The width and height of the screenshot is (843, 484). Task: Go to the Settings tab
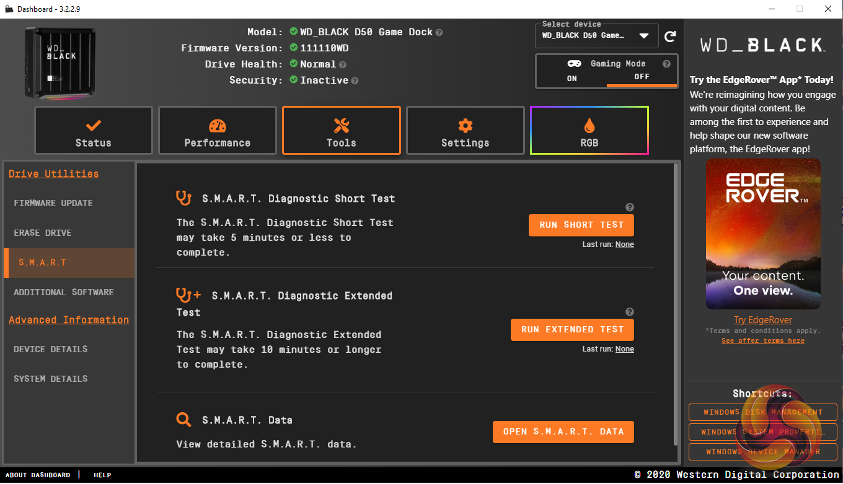pyautogui.click(x=466, y=131)
